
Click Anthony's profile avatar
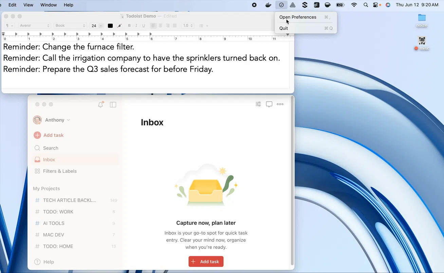pos(37,120)
